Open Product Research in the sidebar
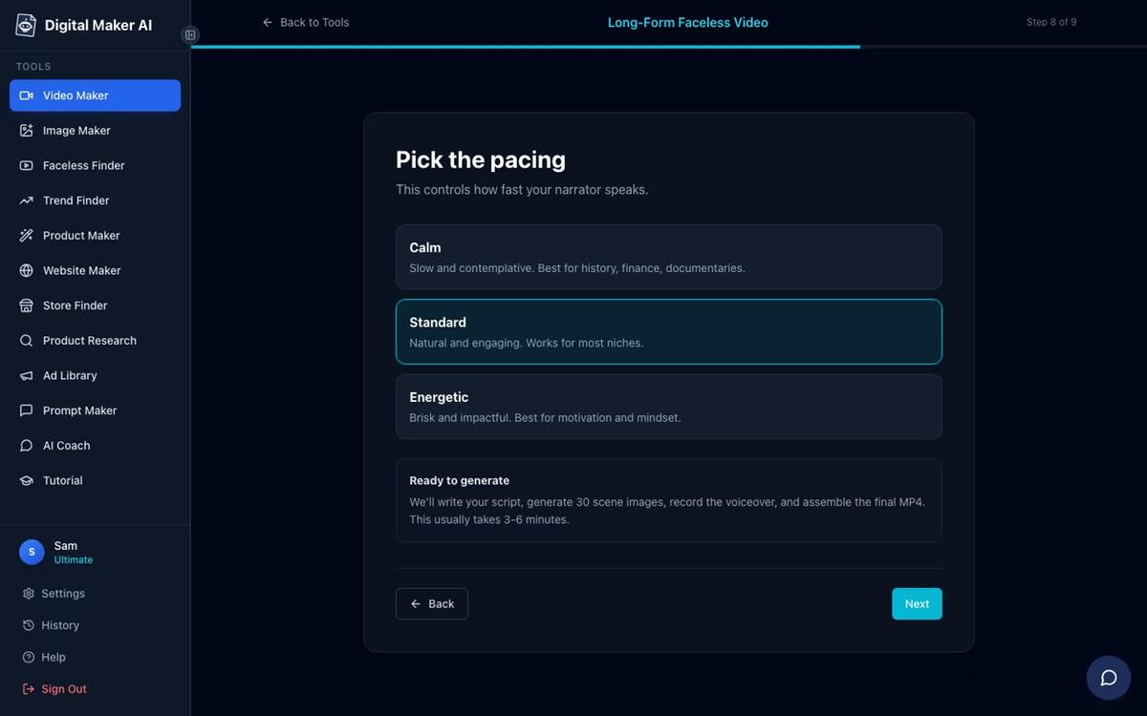 click(95, 341)
